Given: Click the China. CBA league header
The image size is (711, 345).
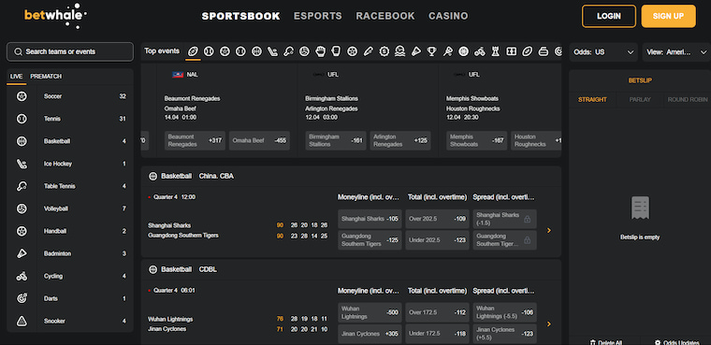Looking at the screenshot, I should tap(216, 176).
